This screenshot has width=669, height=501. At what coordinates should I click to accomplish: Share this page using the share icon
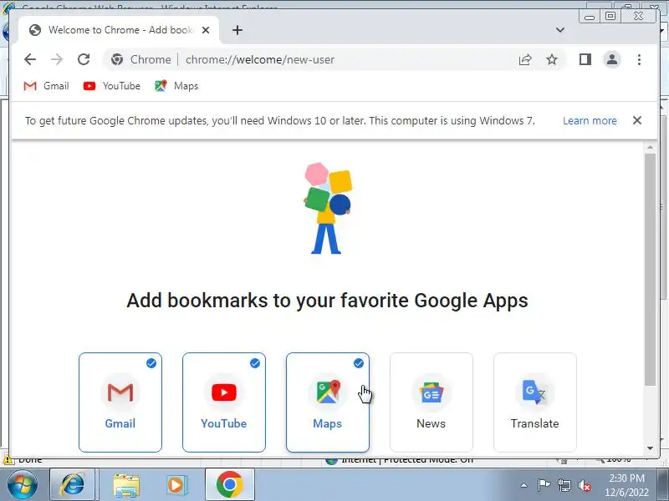(525, 59)
